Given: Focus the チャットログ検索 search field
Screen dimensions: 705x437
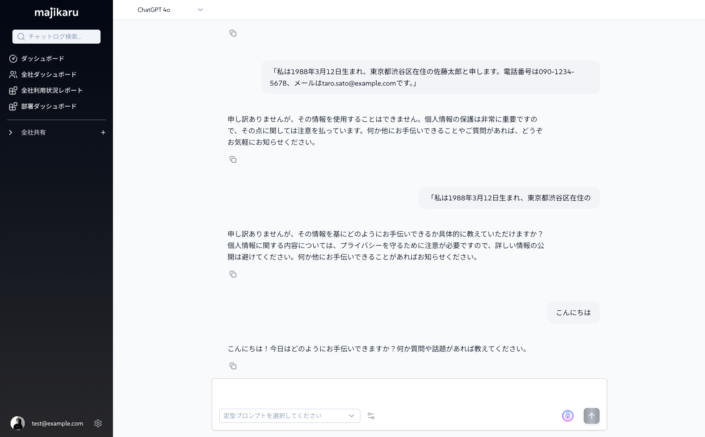Looking at the screenshot, I should point(56,37).
